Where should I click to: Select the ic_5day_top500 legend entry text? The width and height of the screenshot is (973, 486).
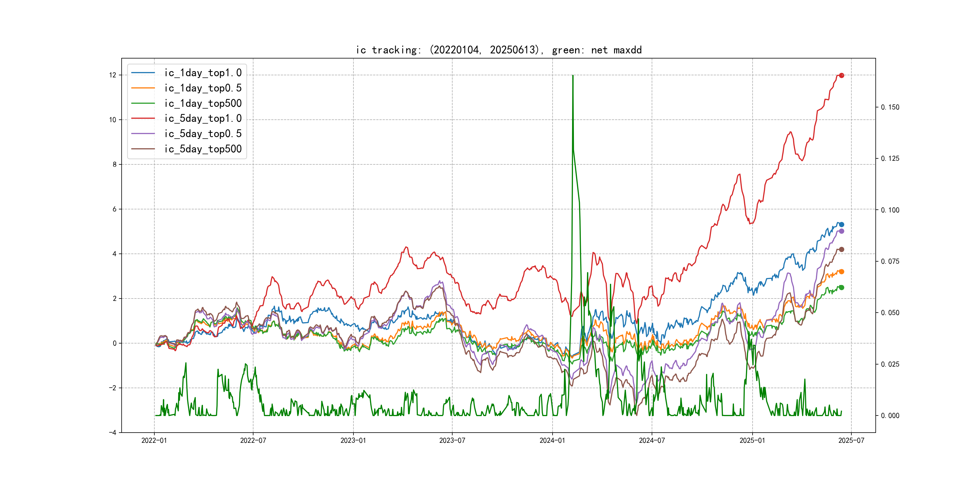point(203,149)
